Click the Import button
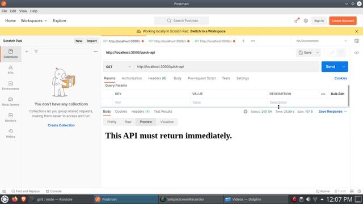The image size is (363, 204). point(92,41)
